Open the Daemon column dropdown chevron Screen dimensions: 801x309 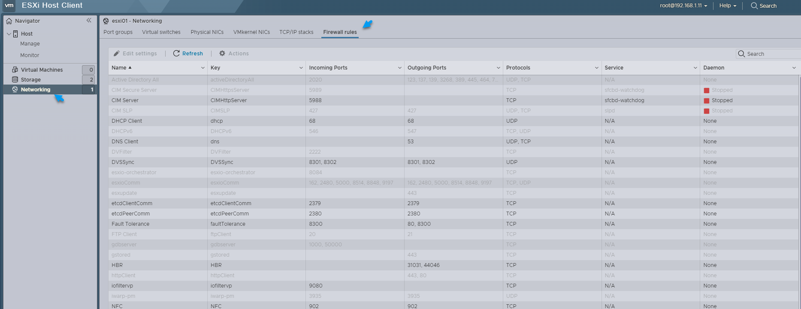tap(794, 68)
